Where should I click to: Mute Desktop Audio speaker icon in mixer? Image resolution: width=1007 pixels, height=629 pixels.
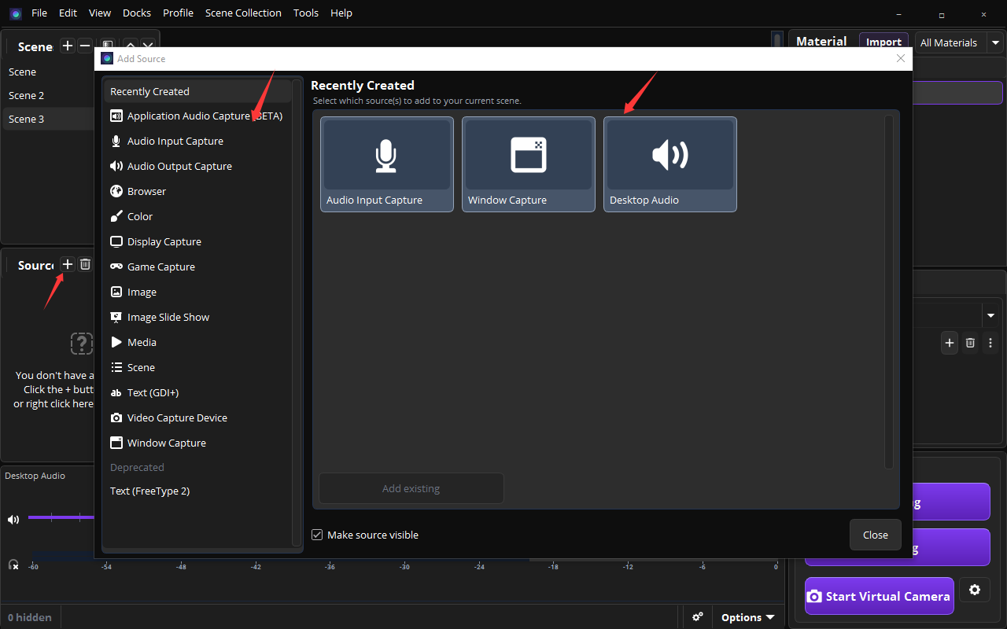point(13,519)
